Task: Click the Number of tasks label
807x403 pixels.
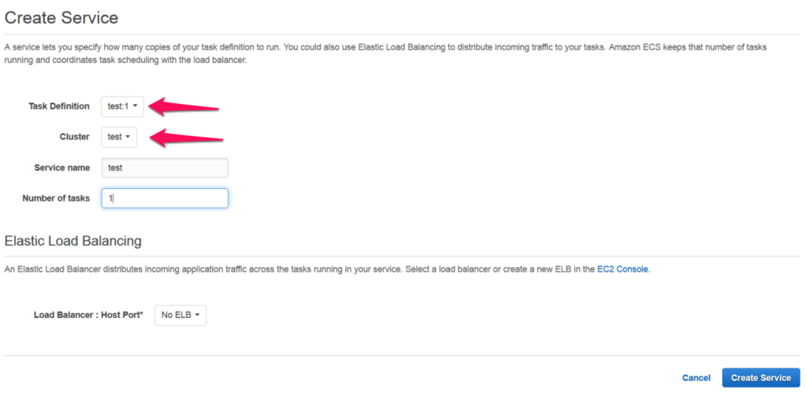Action: 56,198
